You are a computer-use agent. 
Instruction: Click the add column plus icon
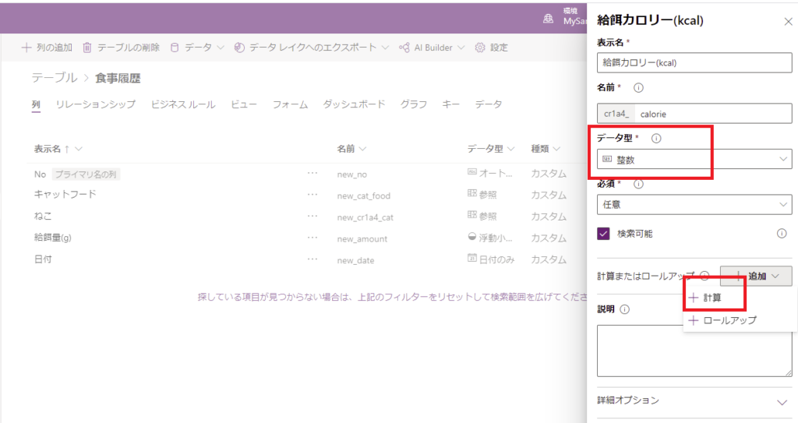tap(26, 48)
